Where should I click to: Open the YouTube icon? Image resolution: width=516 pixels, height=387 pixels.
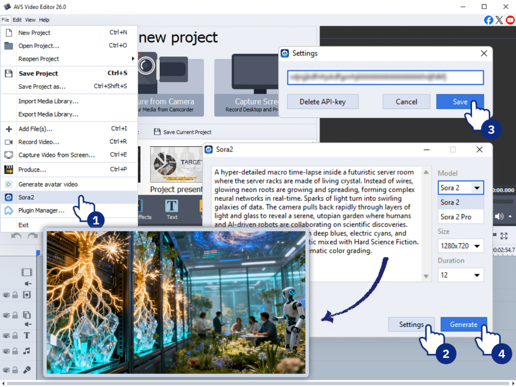tap(510, 20)
